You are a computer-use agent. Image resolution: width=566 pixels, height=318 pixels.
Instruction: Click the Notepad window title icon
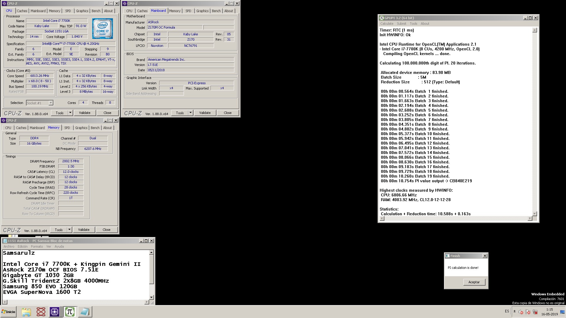5,241
